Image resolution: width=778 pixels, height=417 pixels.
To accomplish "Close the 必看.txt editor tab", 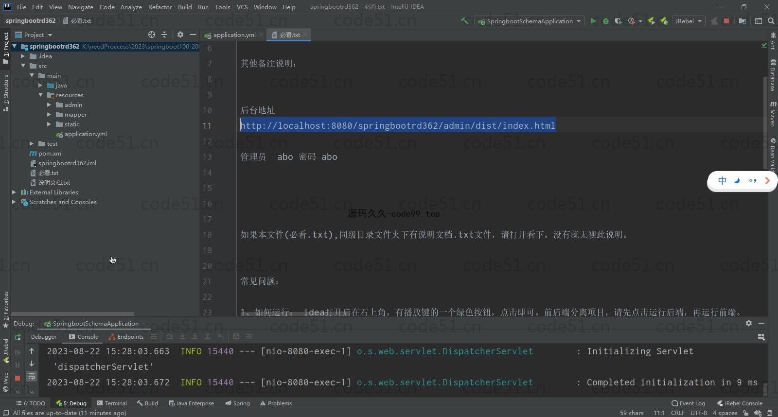I will pos(305,35).
